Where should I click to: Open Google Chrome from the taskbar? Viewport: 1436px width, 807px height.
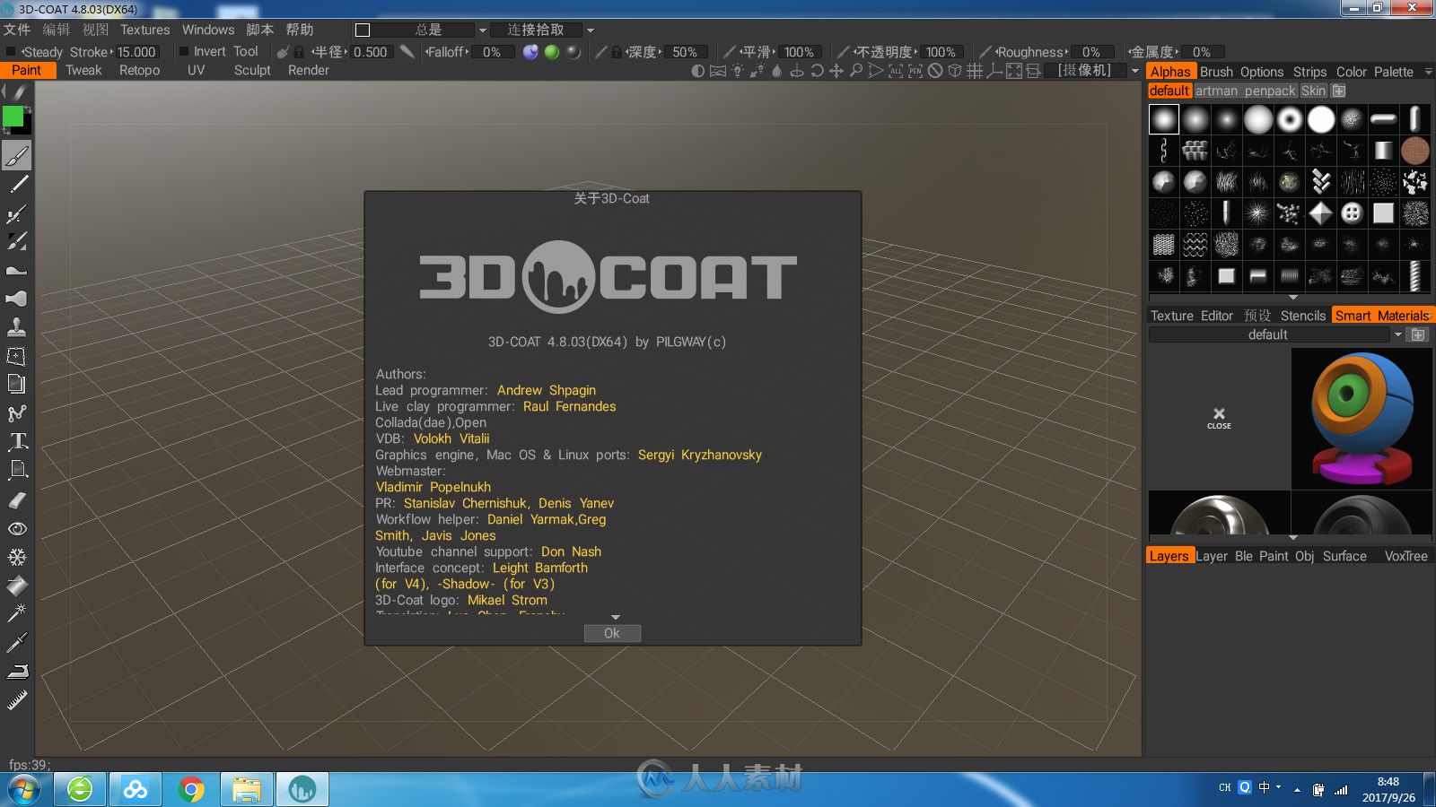(x=190, y=789)
